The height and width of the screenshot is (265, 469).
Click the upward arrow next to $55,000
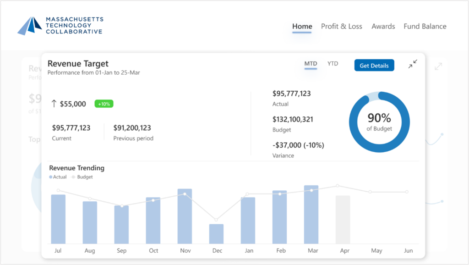pos(54,104)
